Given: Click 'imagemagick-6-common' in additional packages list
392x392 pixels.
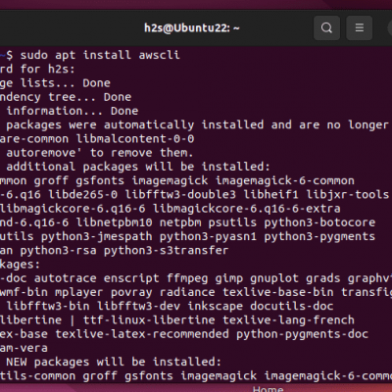Looking at the screenshot, I should click(x=285, y=180).
